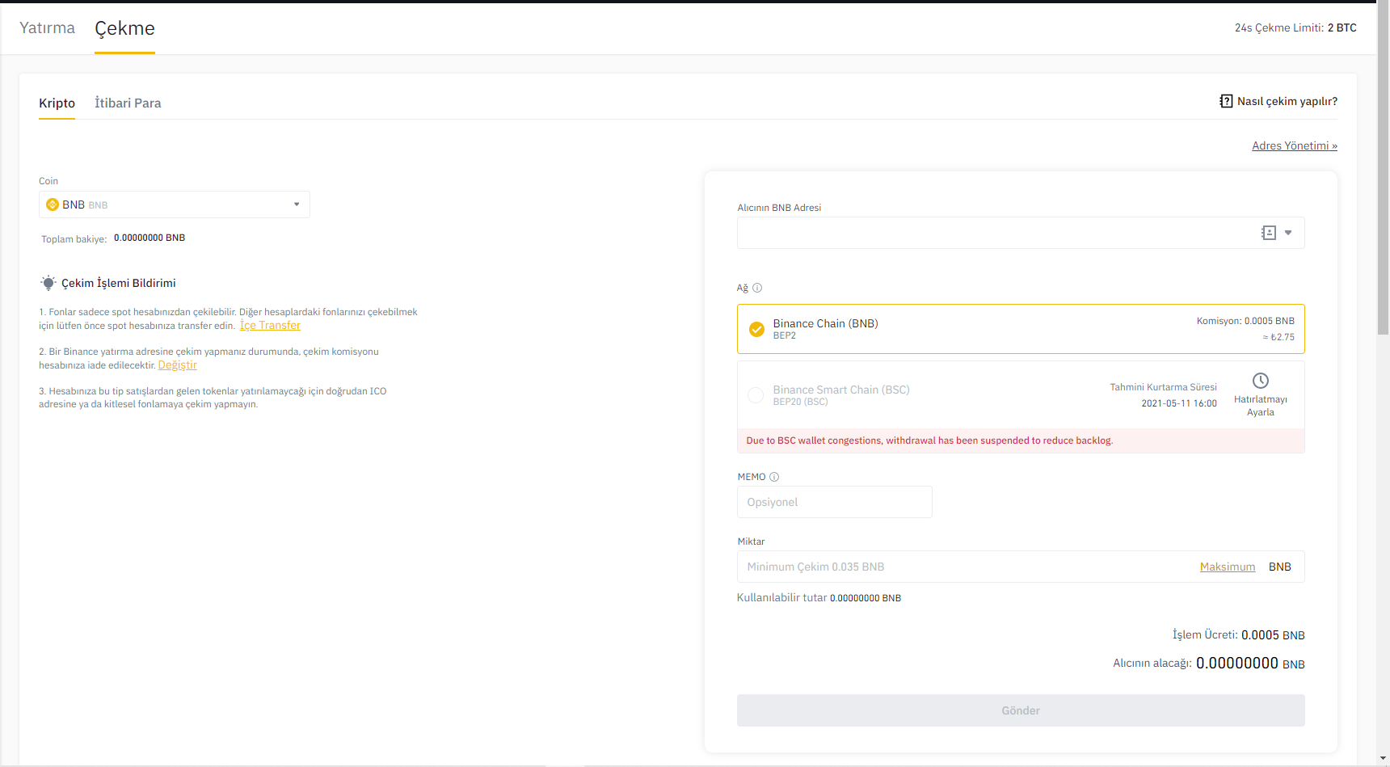Click Kullanılabilir tutar 0.00000000 BNB text
This screenshot has width=1390, height=767.
(x=819, y=598)
